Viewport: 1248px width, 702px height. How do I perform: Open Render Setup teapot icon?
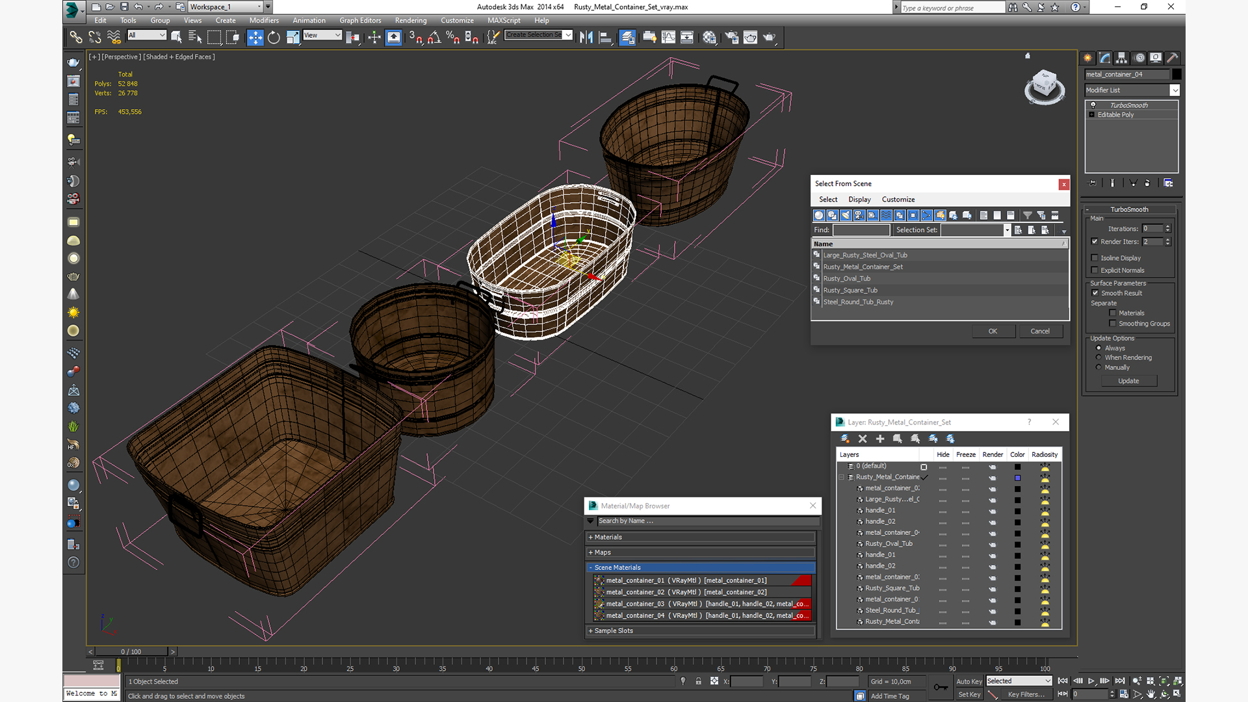point(732,37)
